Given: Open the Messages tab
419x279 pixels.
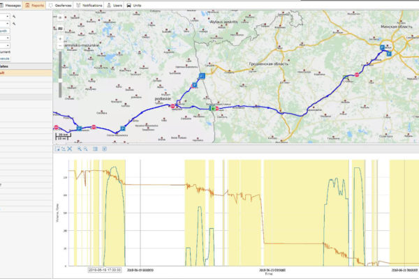Looking at the screenshot, I should [x=10, y=5].
